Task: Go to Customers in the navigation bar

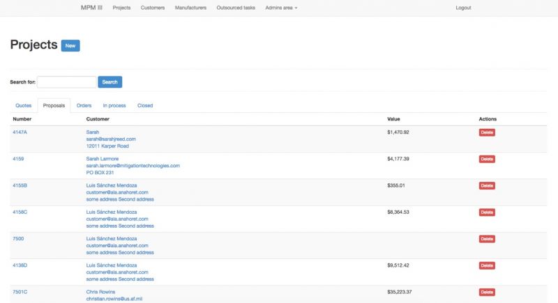Action: (x=153, y=8)
